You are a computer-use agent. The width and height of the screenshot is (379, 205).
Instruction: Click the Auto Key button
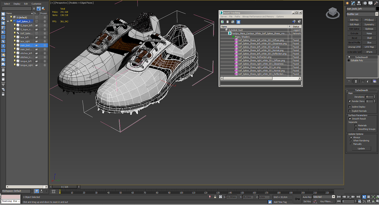coord(307,197)
